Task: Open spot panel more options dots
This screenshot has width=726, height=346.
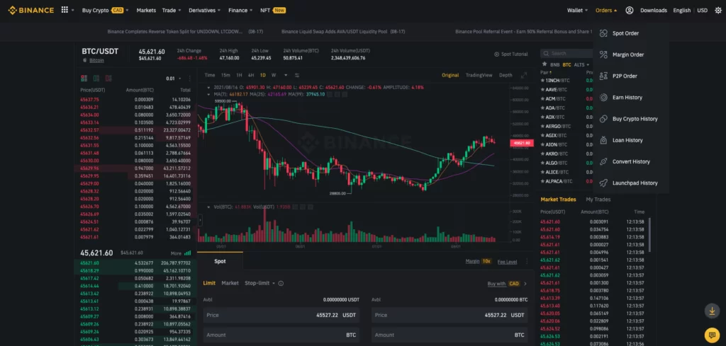Action: pyautogui.click(x=527, y=262)
